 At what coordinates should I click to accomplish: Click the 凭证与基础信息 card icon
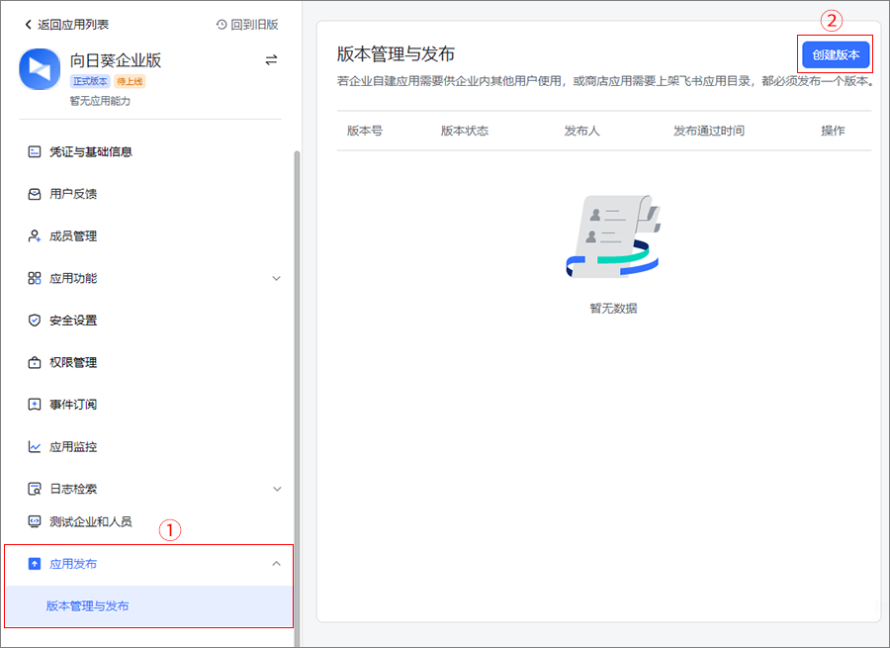coord(35,152)
